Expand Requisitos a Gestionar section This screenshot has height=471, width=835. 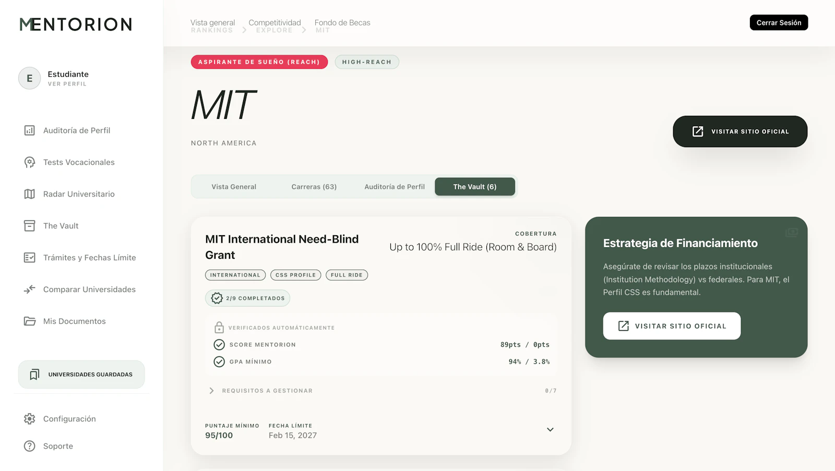pyautogui.click(x=381, y=391)
